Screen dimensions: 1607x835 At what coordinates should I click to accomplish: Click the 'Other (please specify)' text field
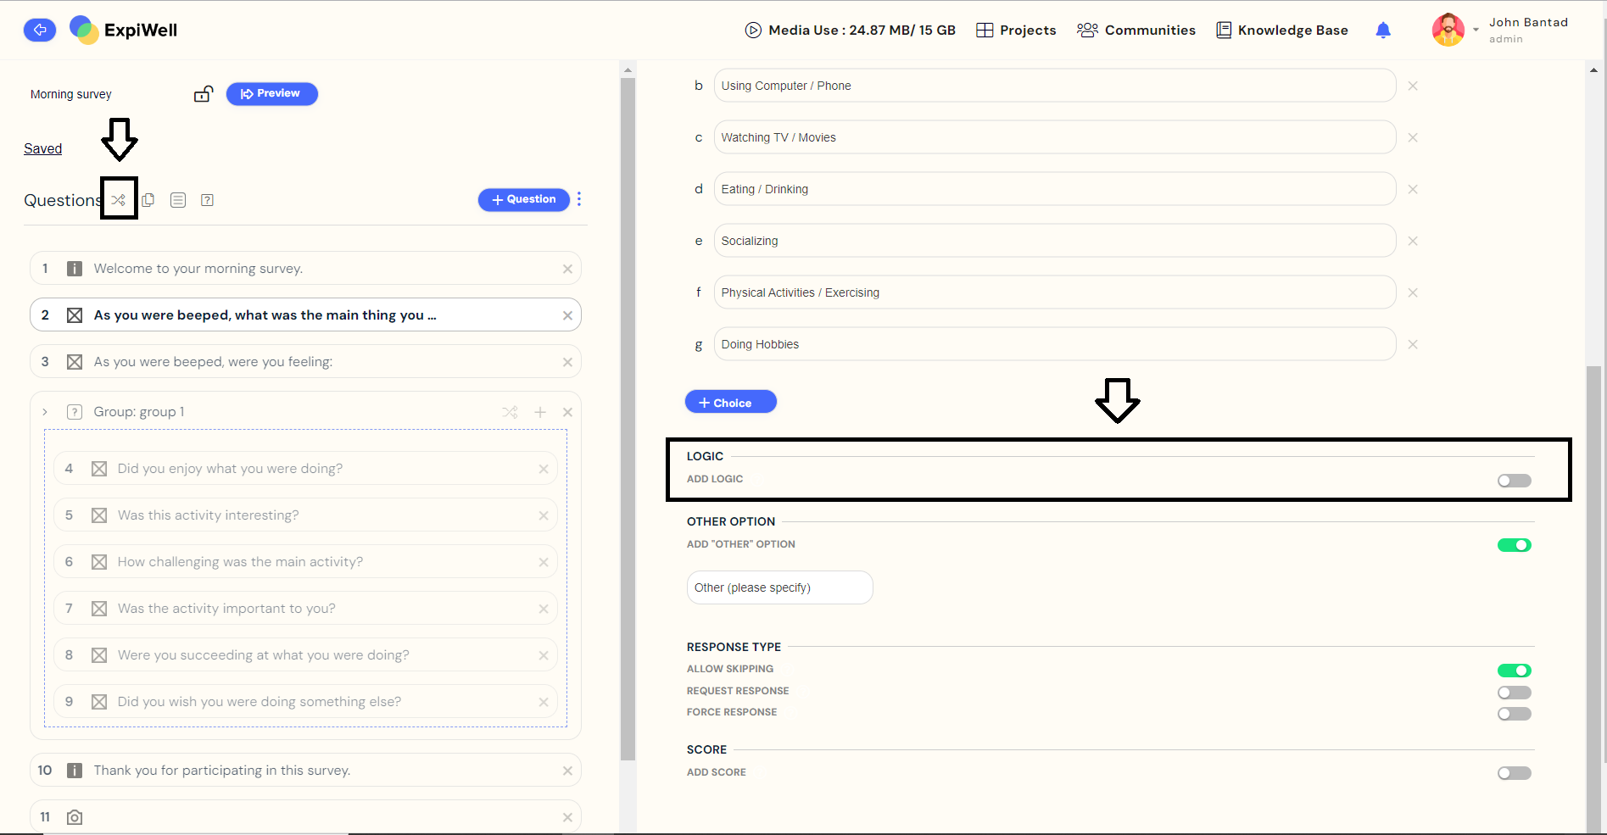click(x=778, y=587)
